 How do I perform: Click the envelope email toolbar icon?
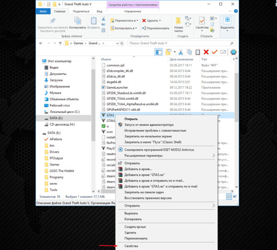(223, 52)
